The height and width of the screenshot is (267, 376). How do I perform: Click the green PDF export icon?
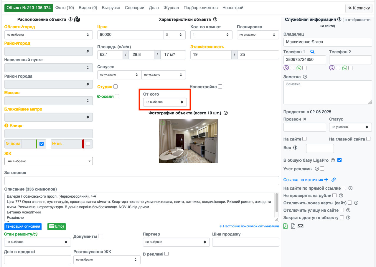point(286,226)
